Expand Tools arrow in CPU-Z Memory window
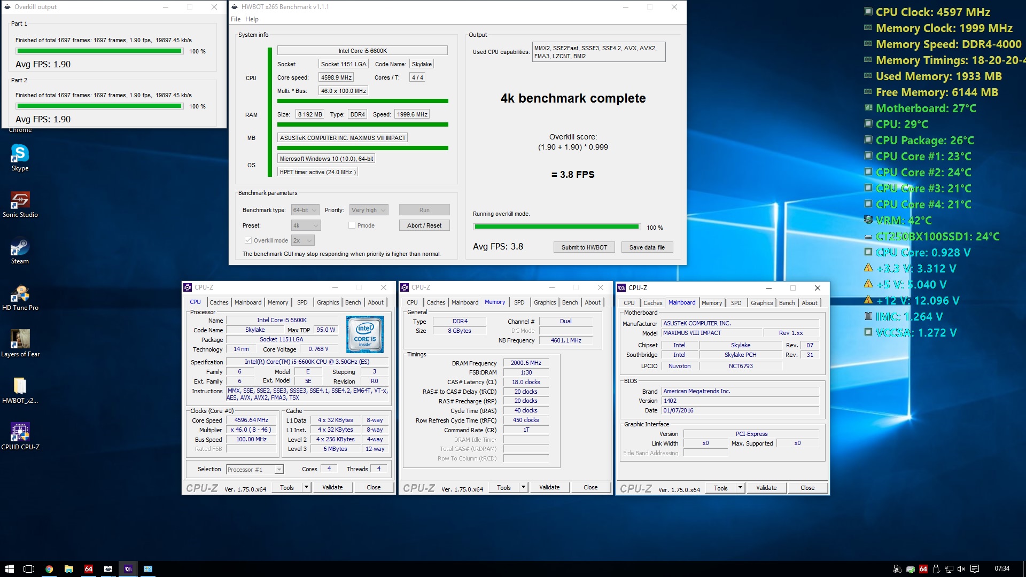Screen dimensions: 1026x577 524,487
